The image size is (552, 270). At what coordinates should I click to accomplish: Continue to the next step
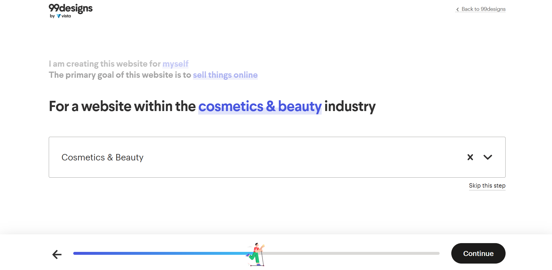coord(478,253)
